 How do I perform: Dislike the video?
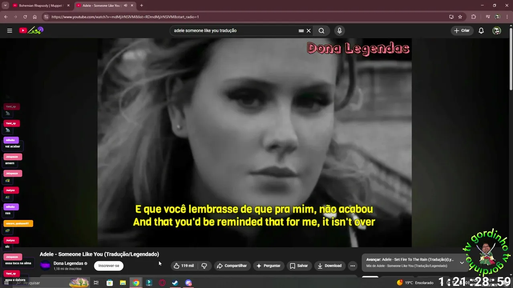pyautogui.click(x=204, y=266)
